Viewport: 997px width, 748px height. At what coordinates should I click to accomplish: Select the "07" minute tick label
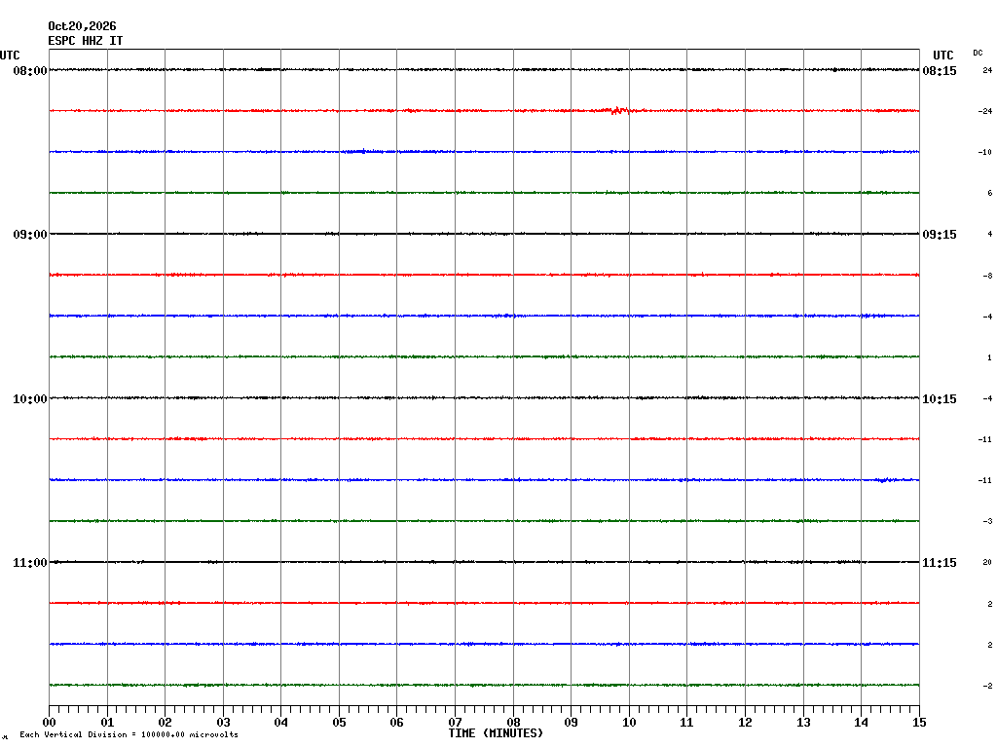pos(456,723)
